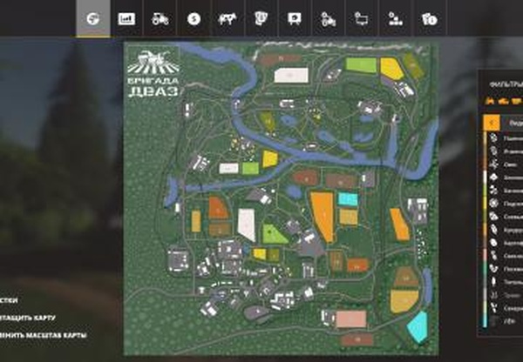Select the pink field at map bottom
This screenshot has width=523, height=362.
pos(351,319)
